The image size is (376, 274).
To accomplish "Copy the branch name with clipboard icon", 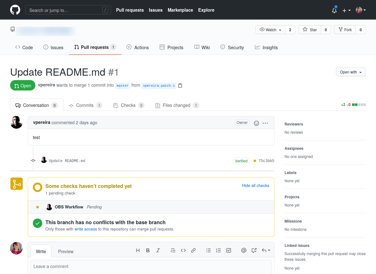I will point(180,85).
